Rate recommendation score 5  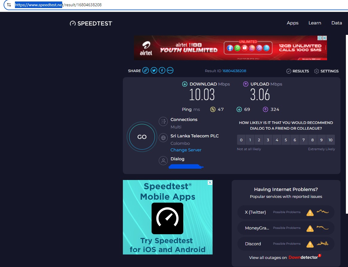click(286, 140)
